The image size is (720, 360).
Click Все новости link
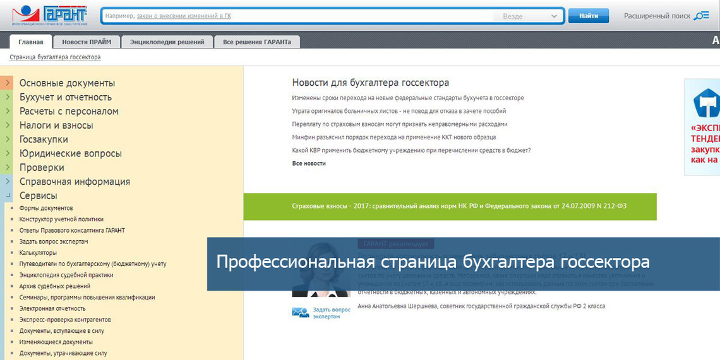tap(309, 163)
